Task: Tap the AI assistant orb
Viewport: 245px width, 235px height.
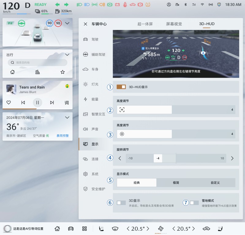Action: tap(7, 229)
